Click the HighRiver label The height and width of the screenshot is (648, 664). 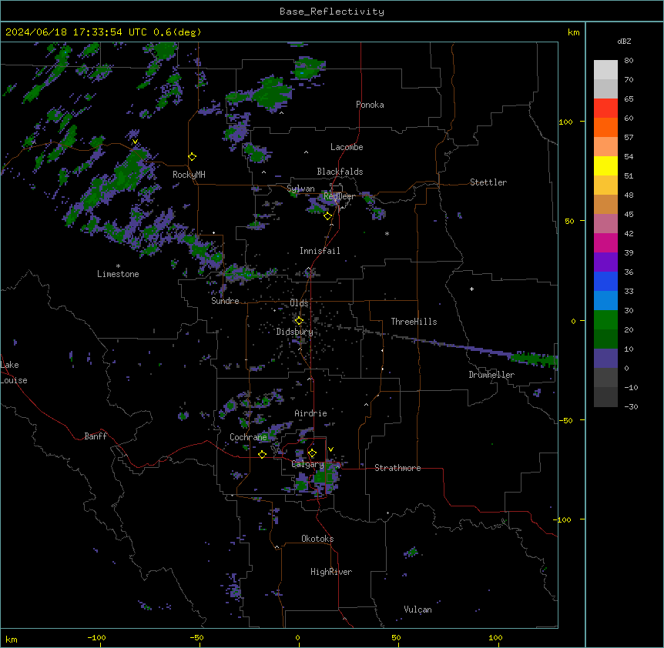point(331,572)
